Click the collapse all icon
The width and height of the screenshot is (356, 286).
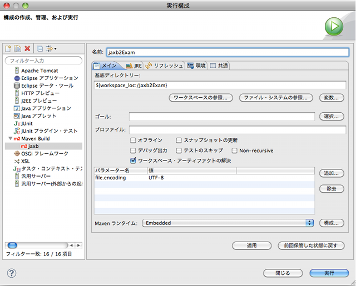click(39, 49)
